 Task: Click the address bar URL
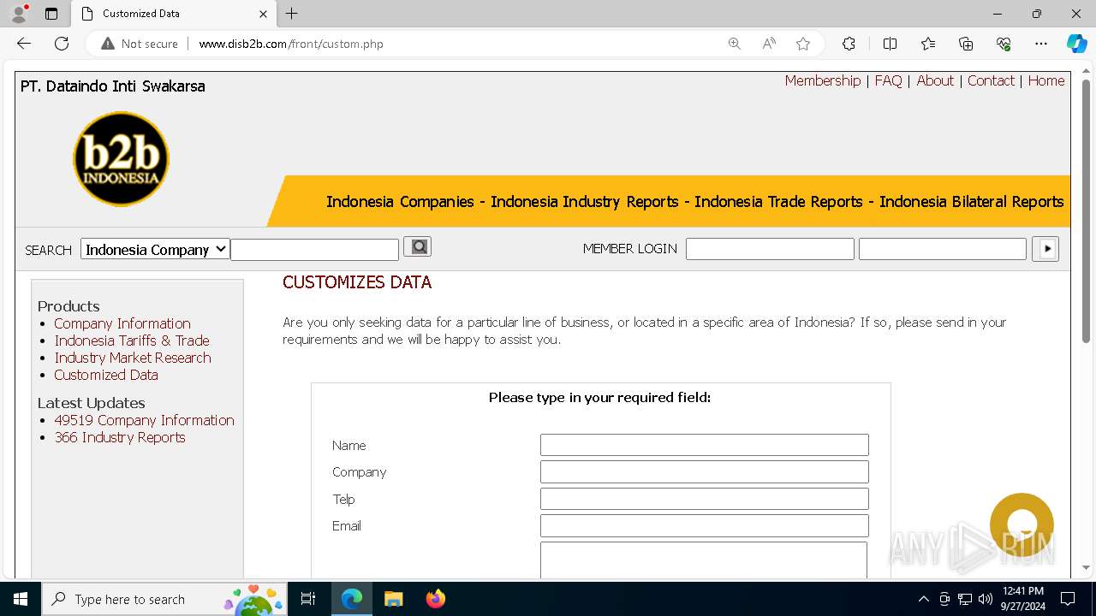pyautogui.click(x=291, y=44)
